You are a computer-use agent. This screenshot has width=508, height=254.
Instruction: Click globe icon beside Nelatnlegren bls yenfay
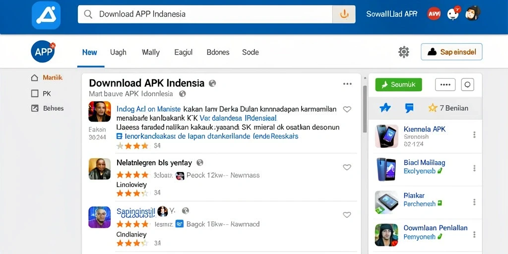200,162
